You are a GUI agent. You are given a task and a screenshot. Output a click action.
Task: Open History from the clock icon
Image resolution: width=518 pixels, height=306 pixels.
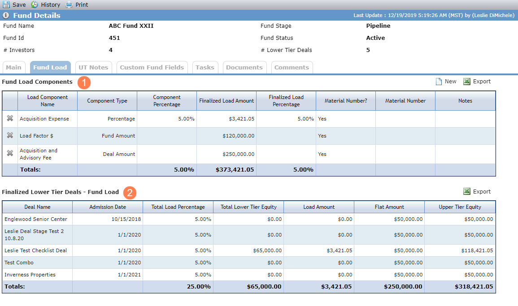click(35, 4)
